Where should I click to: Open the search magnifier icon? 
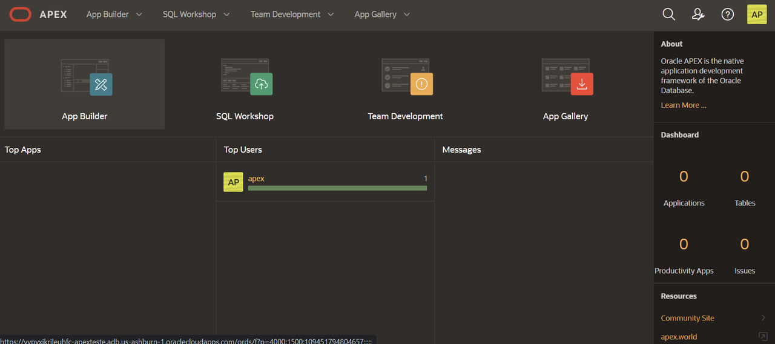[x=668, y=15]
